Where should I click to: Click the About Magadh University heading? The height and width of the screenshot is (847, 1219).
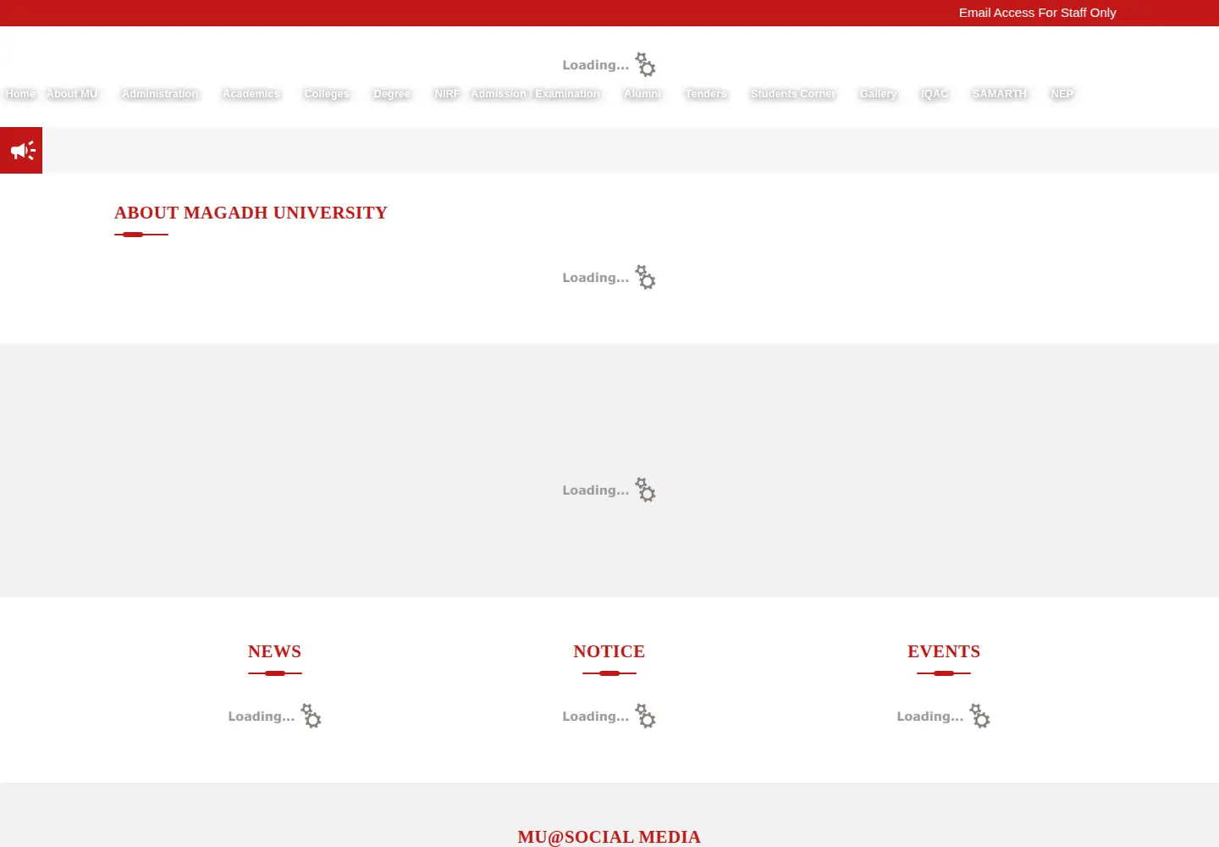[x=251, y=213]
